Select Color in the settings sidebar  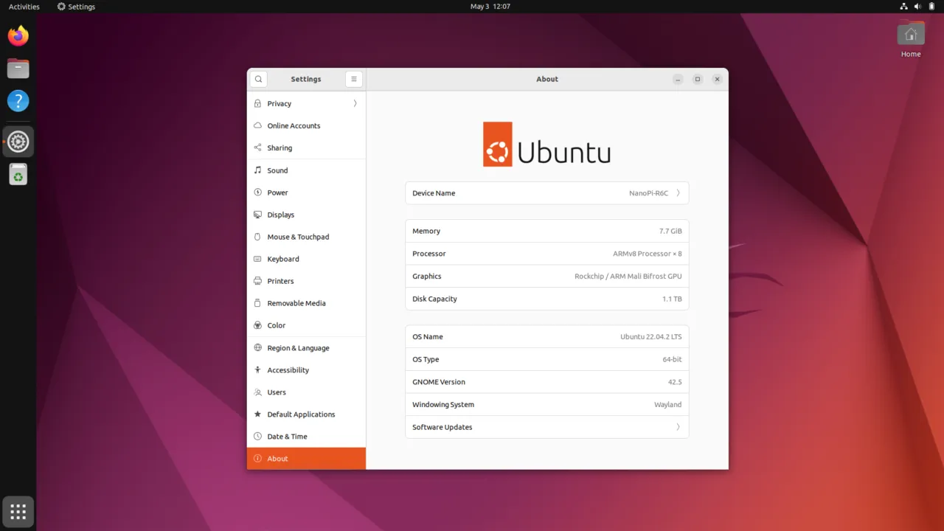277,325
